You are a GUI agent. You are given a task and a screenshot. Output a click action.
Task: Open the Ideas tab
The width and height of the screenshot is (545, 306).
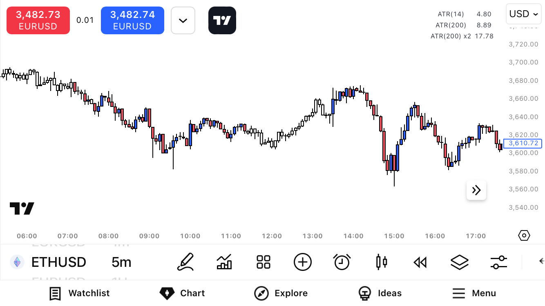click(x=380, y=293)
